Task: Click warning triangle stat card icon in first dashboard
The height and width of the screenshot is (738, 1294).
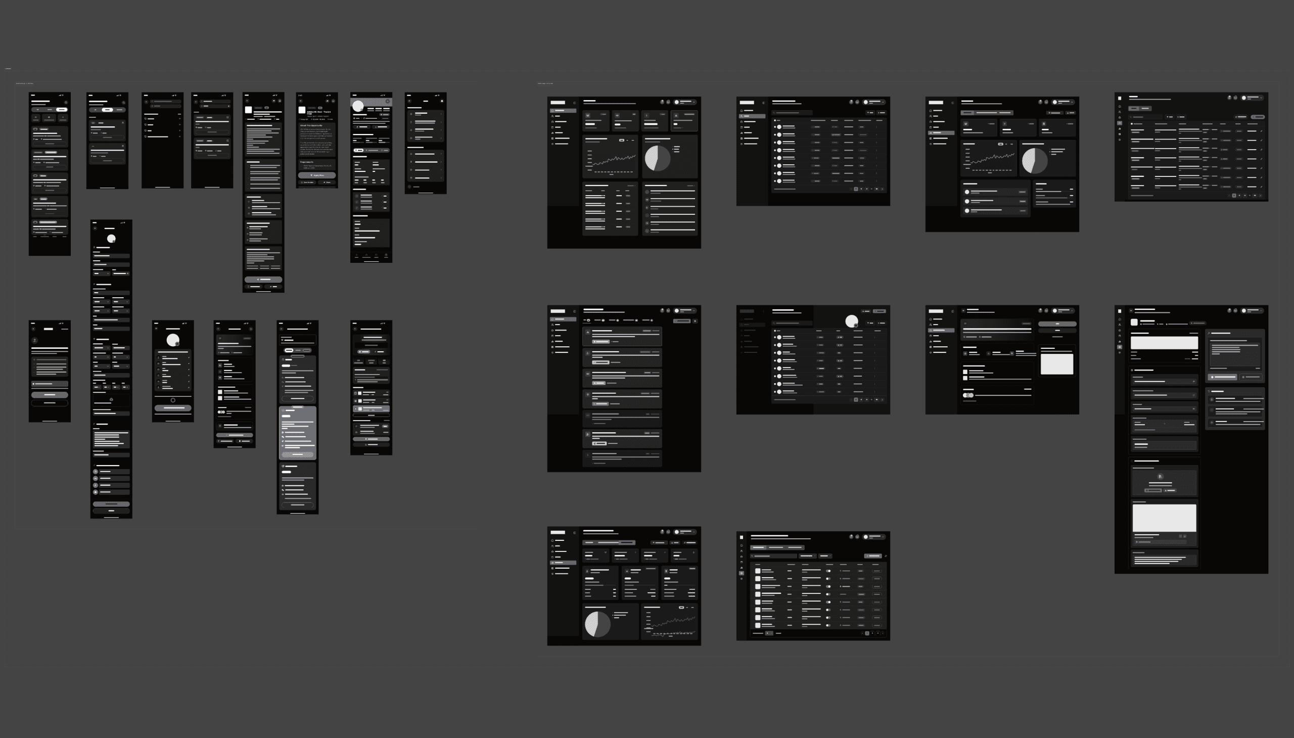Action: click(x=677, y=116)
